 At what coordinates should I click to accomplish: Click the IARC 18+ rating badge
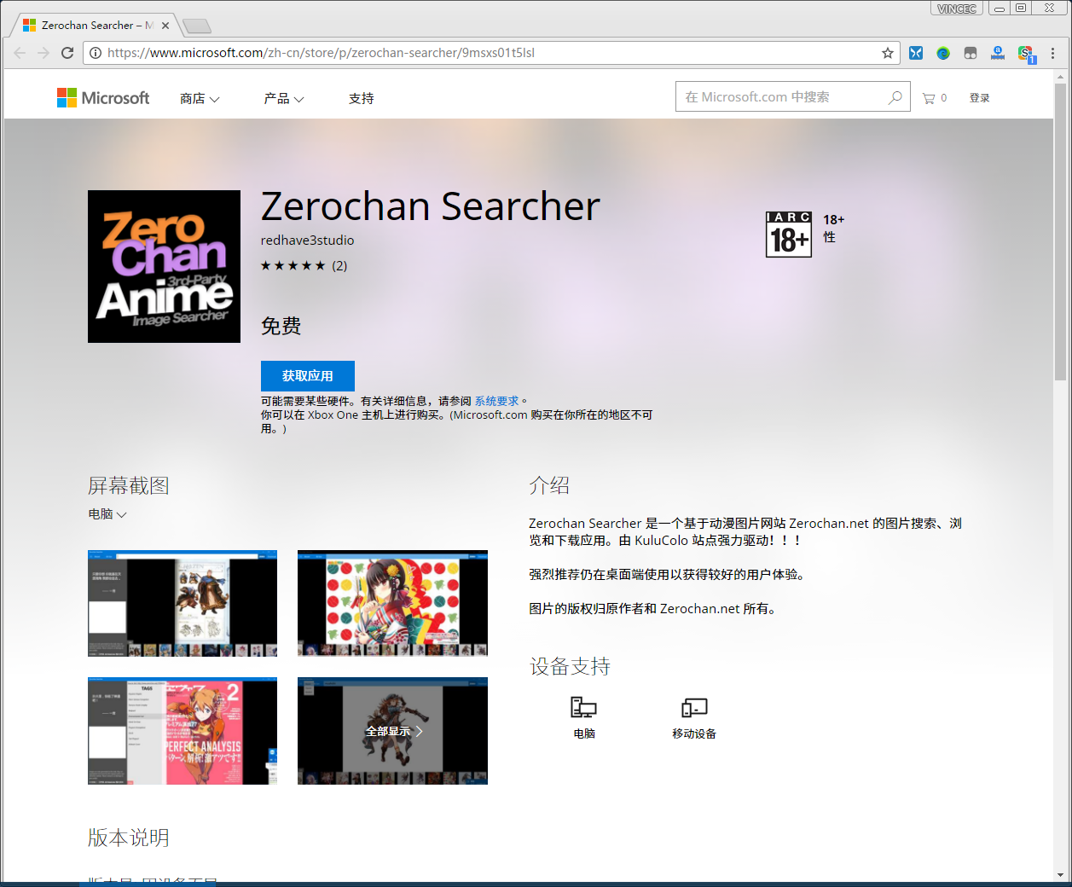[x=789, y=235]
